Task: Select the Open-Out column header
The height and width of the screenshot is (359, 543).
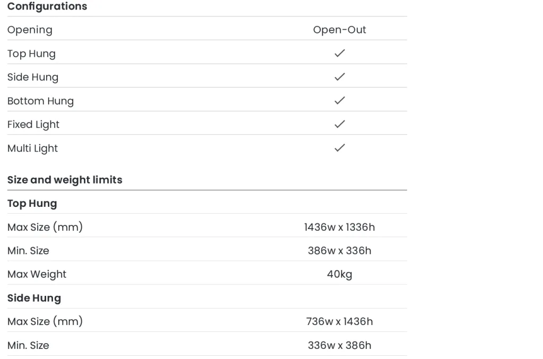Action: click(339, 30)
